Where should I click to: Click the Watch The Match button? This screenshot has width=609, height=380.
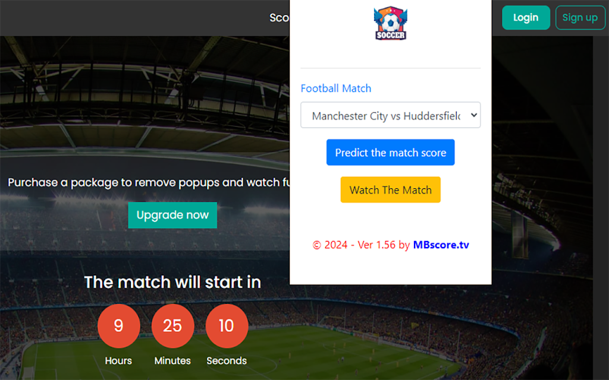pyautogui.click(x=390, y=189)
